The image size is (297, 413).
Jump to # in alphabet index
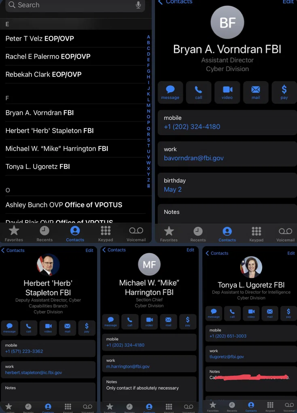pyautogui.click(x=148, y=186)
